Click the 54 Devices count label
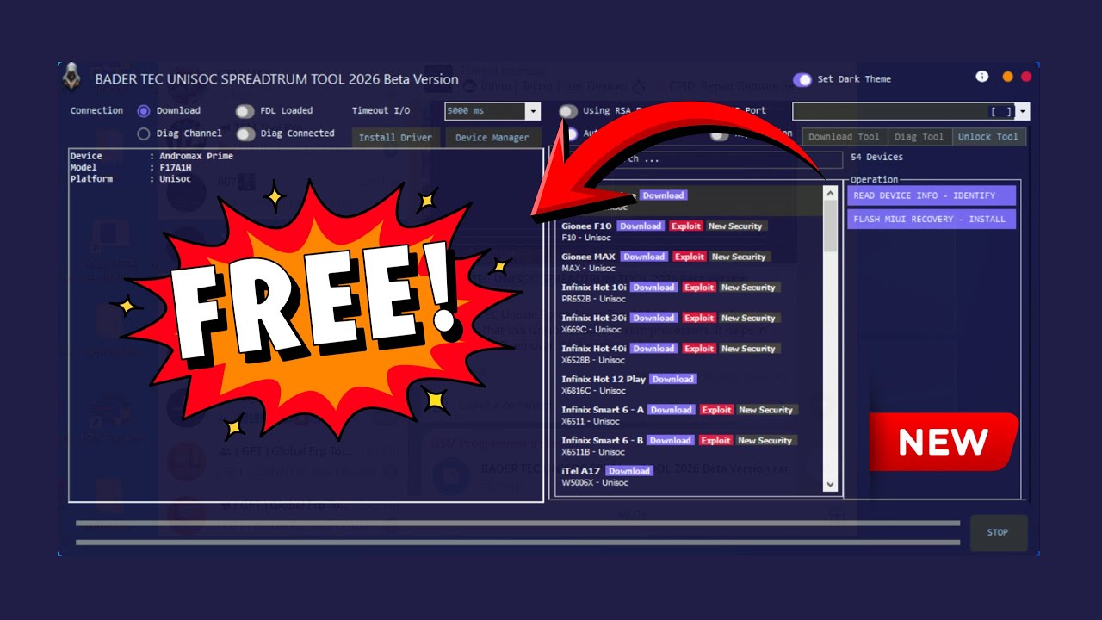1102x620 pixels. pos(876,158)
